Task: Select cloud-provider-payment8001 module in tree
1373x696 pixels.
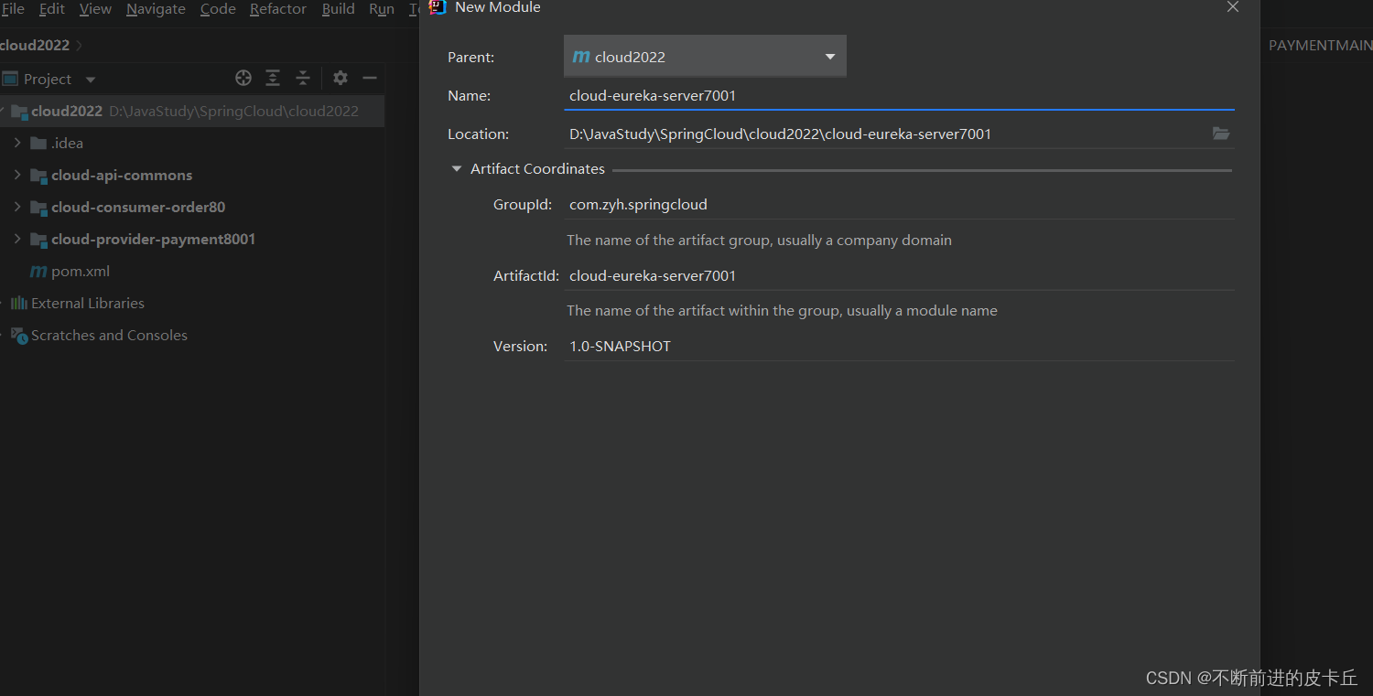Action: pyautogui.click(x=153, y=240)
